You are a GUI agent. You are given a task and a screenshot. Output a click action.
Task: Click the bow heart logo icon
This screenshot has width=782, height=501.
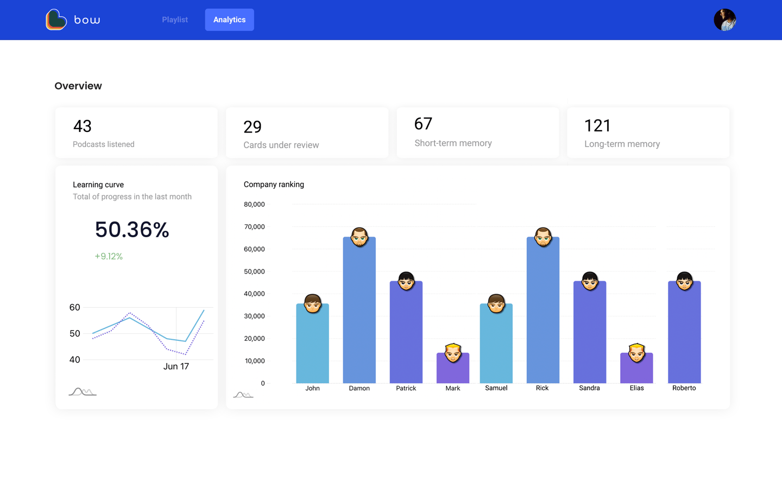56,20
